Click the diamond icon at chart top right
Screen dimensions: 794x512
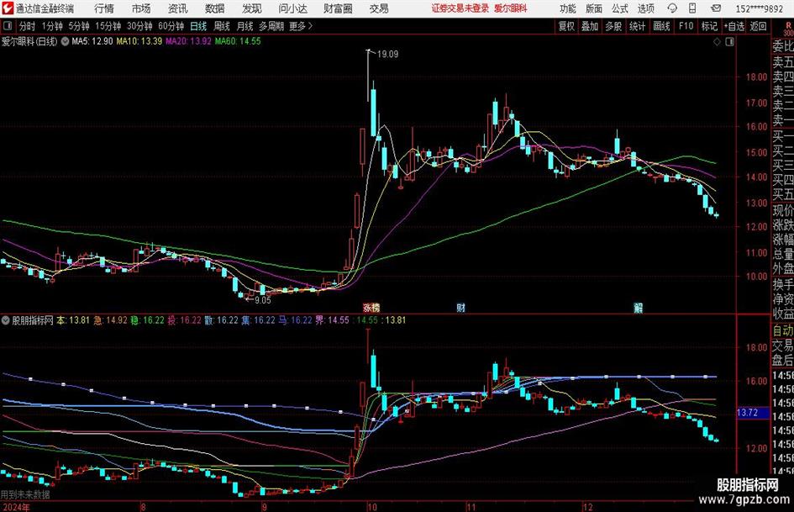pos(717,41)
